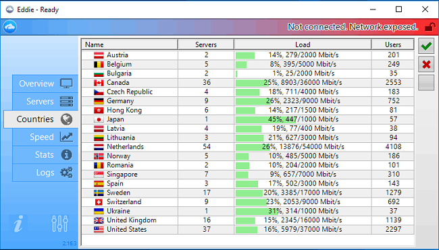This screenshot has width=439, height=250.
Task: Sort list by Users column header
Action: (x=393, y=44)
